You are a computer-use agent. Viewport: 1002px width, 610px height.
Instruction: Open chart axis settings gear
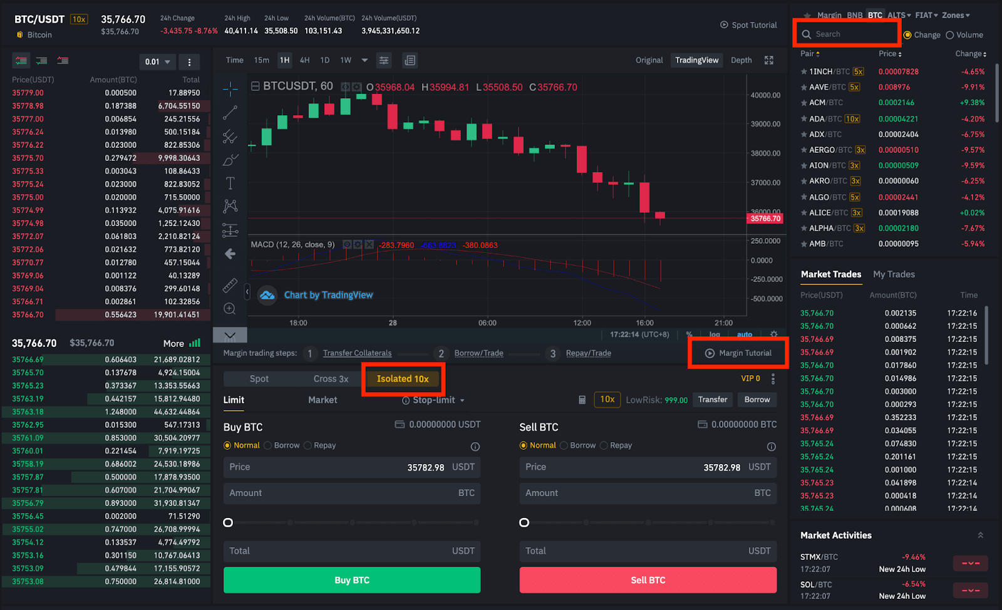[x=774, y=334]
